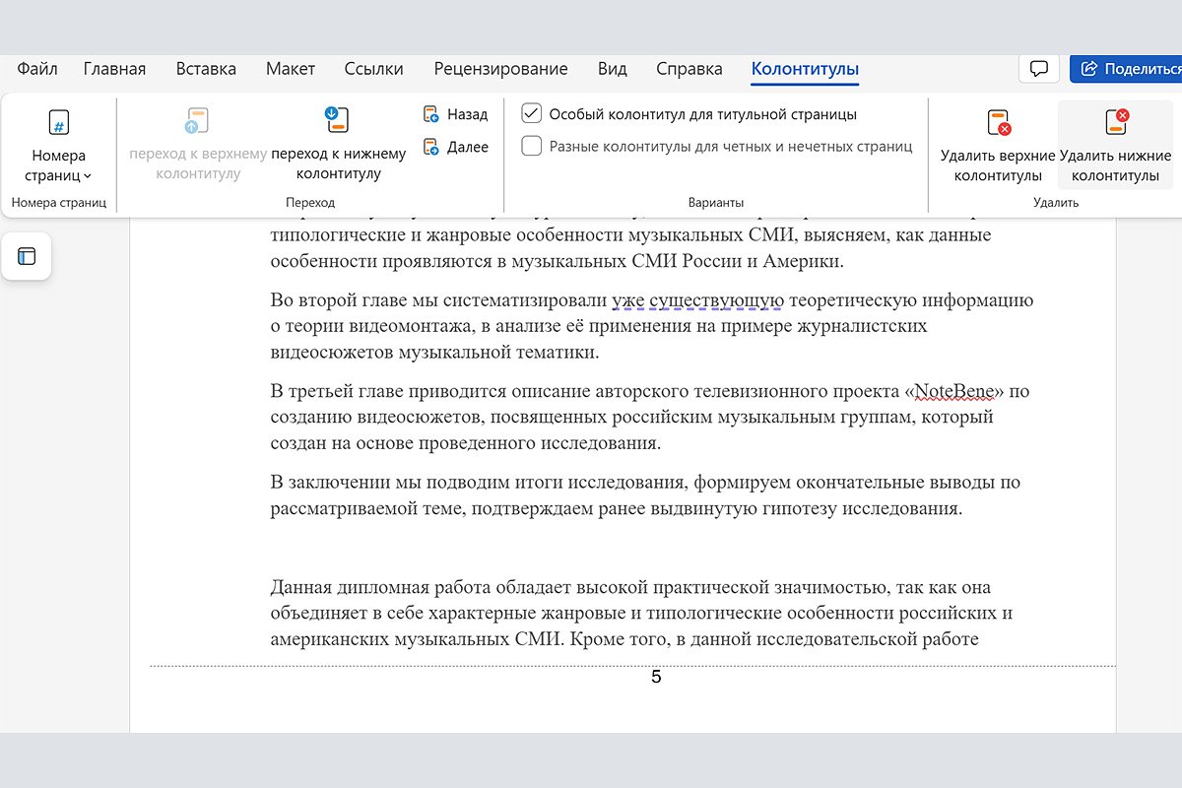
Task: Open the Файл menu
Action: pos(36,69)
